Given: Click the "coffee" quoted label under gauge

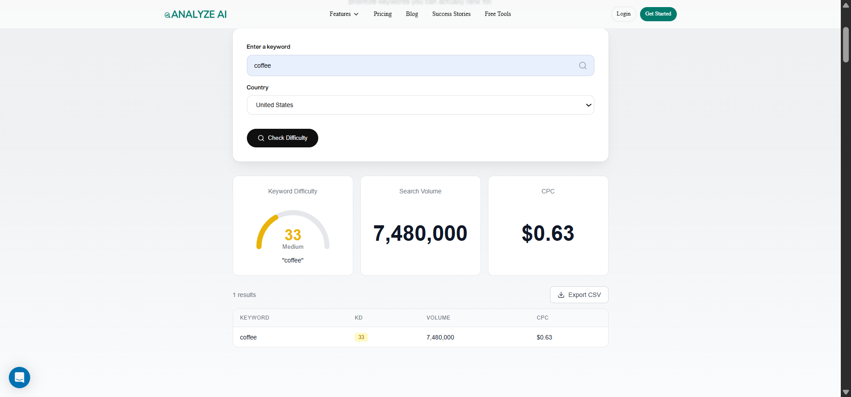Looking at the screenshot, I should 293,260.
